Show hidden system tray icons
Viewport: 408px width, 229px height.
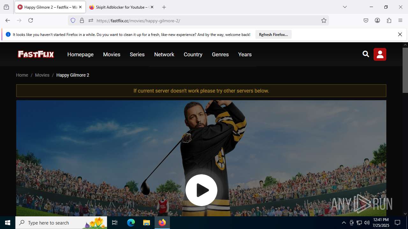click(x=344, y=223)
